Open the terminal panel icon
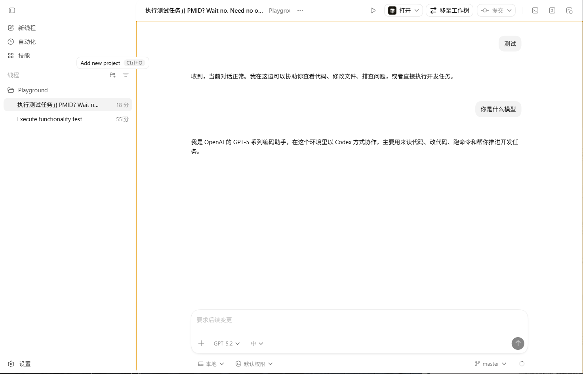This screenshot has width=583, height=374. [535, 11]
